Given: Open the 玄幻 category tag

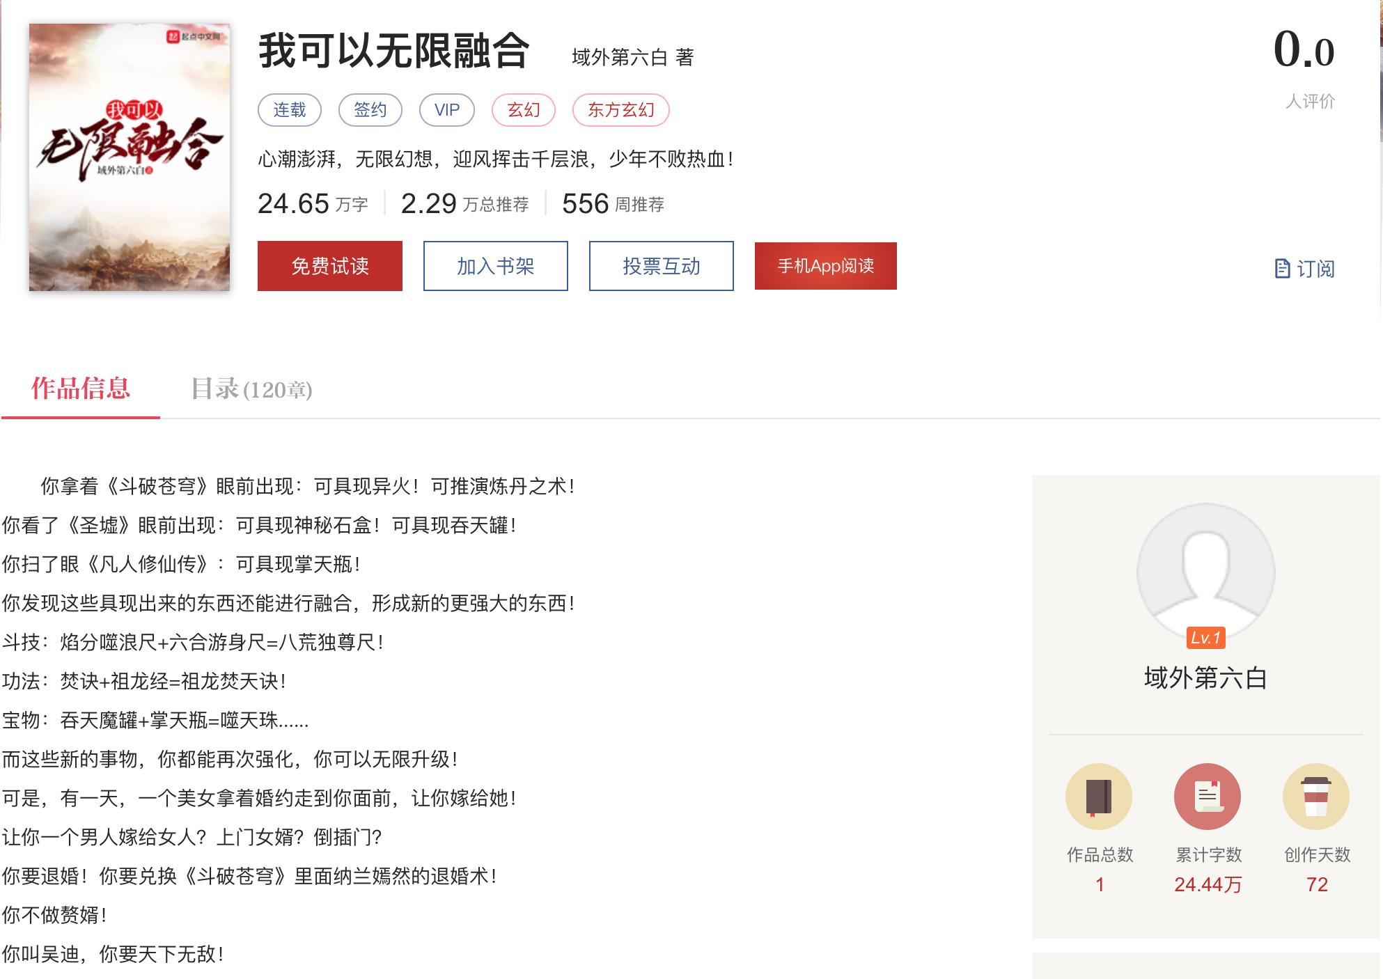Looking at the screenshot, I should click(x=524, y=109).
